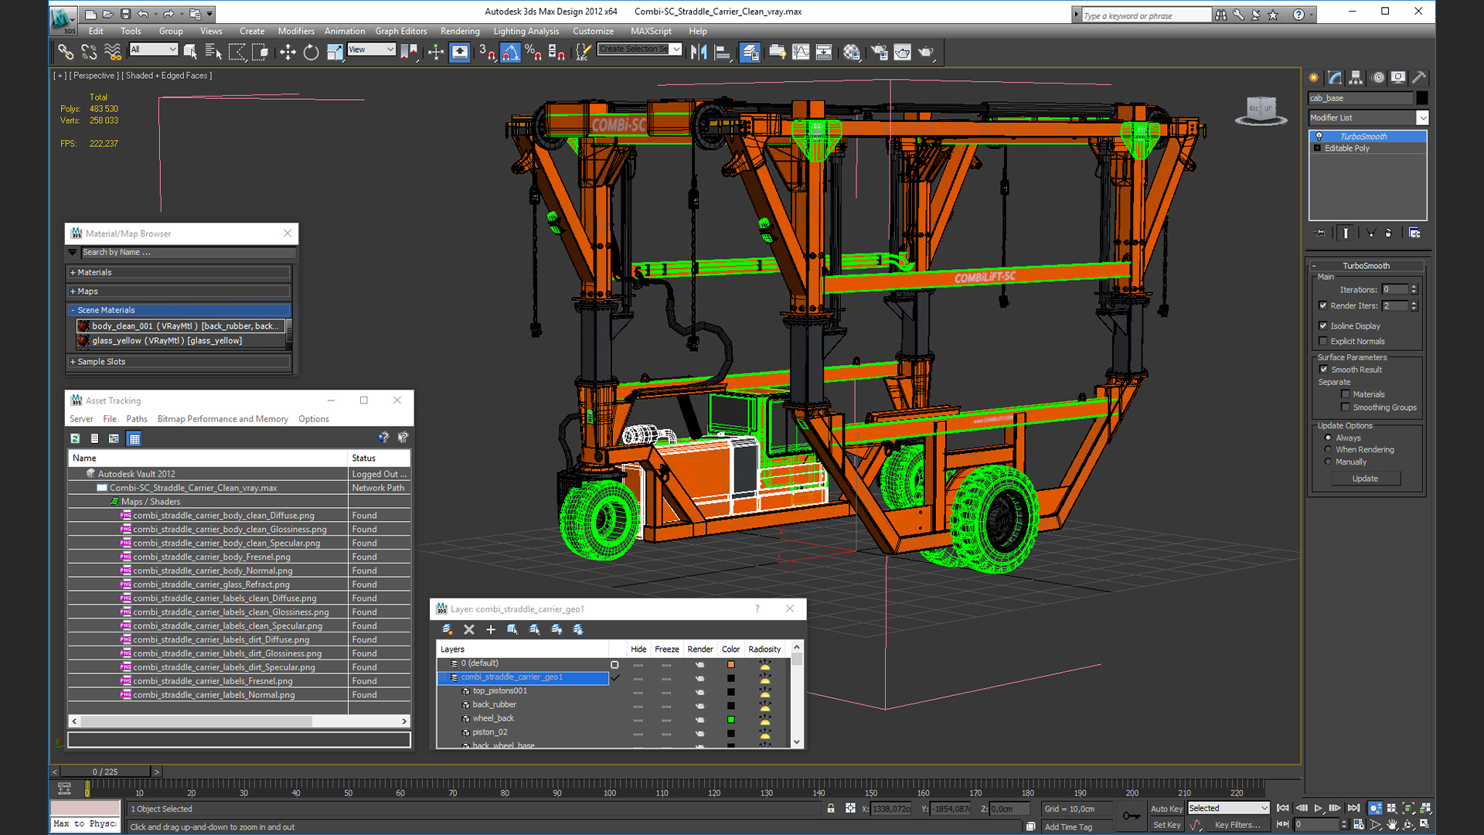Click the Auto Key button
The height and width of the screenshot is (835, 1484).
point(1166,809)
